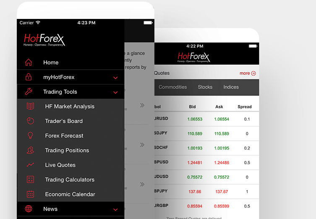This screenshot has width=316, height=219.
Task: Tap the Trading Calculators calculator icon
Action: 30,179
